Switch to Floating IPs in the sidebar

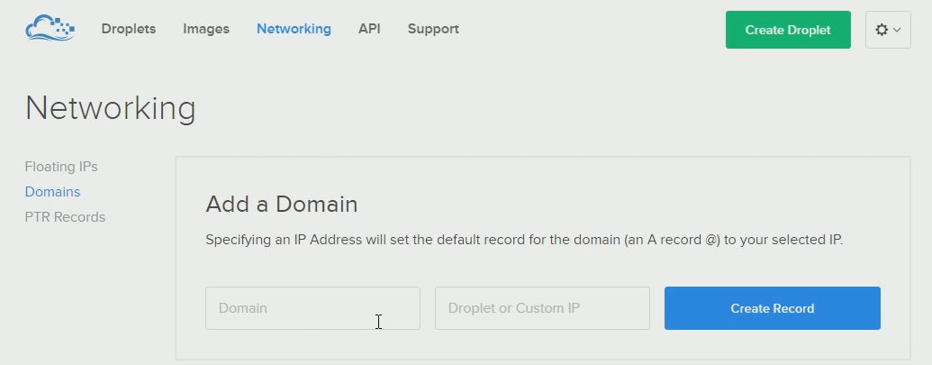click(61, 167)
